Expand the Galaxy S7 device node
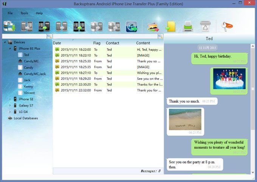Viewport: 257px width, 182px height. [x=10, y=105]
